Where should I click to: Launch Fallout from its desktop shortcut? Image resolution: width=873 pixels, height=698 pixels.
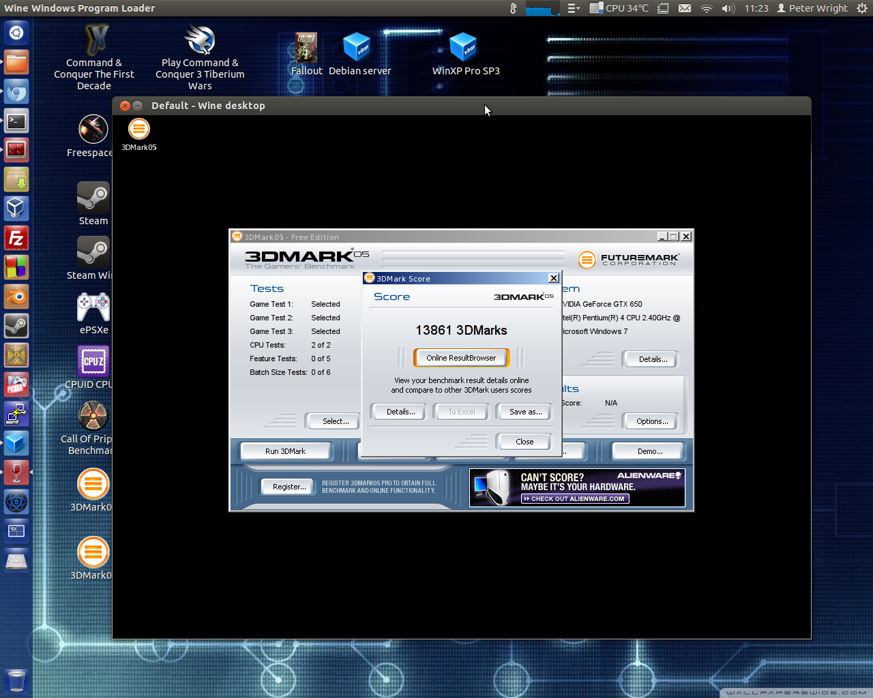[x=306, y=48]
